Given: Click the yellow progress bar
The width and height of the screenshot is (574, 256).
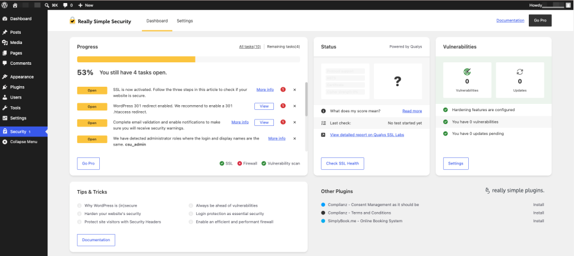Looking at the screenshot, I should 136,59.
